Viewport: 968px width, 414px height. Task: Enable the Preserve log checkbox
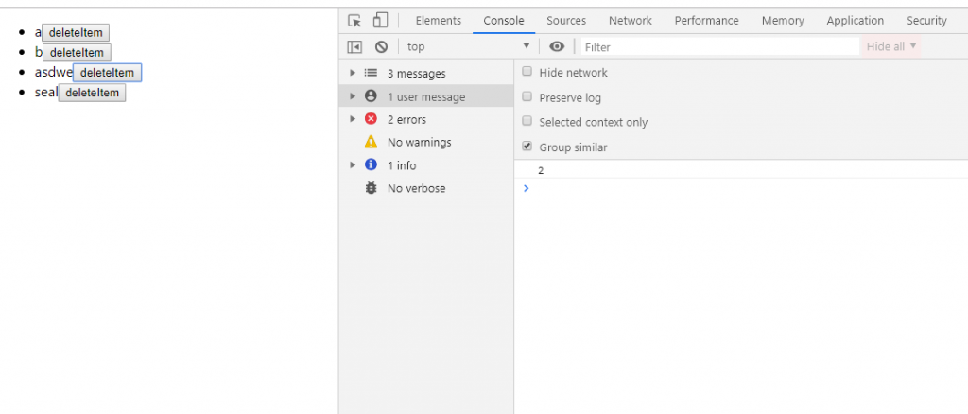click(527, 97)
